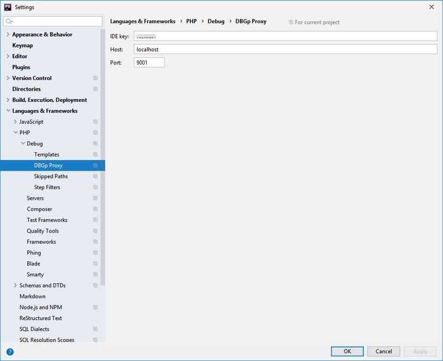Click the help question mark icon
This screenshot has width=443, height=361.
(10, 352)
